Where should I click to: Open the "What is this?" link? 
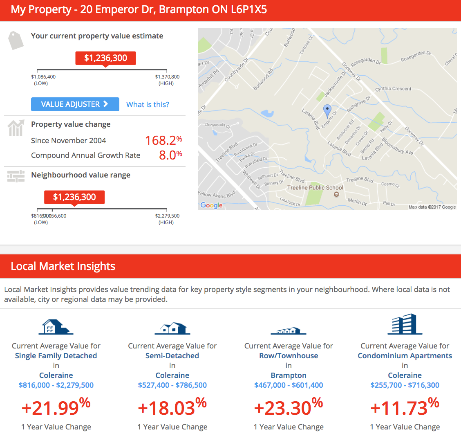point(148,104)
